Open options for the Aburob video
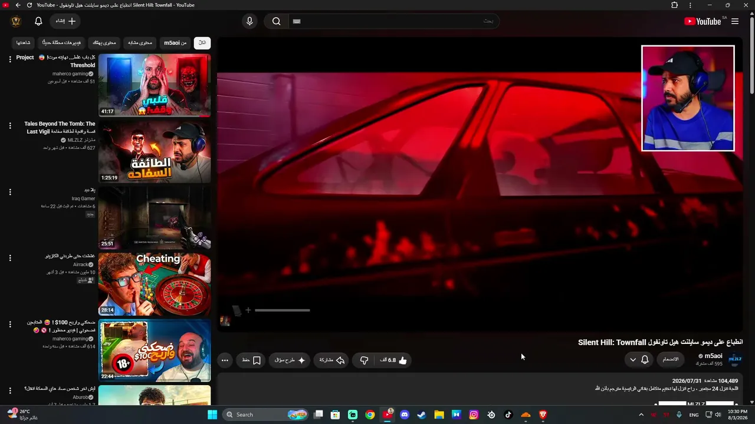Viewport: 755px width, 424px height. coord(10,390)
